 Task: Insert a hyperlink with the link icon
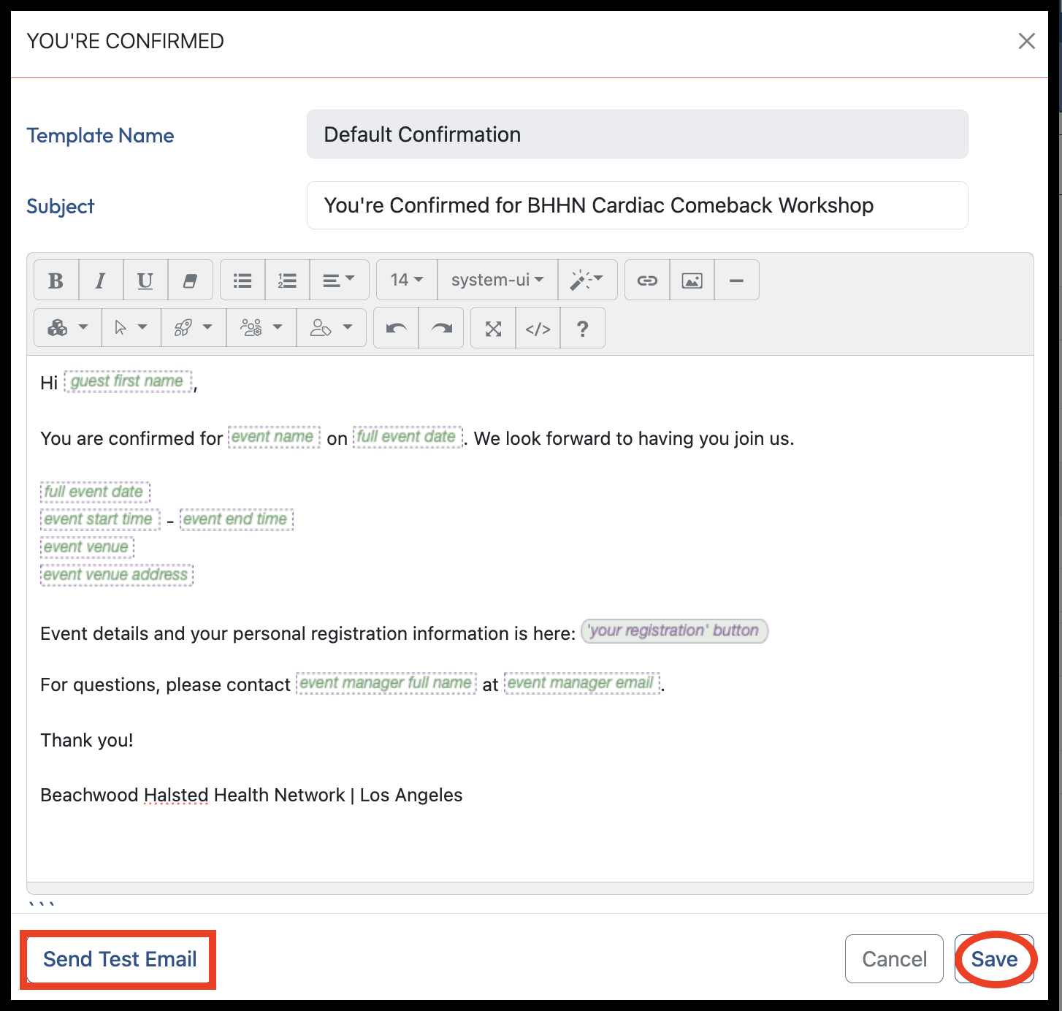tap(647, 280)
